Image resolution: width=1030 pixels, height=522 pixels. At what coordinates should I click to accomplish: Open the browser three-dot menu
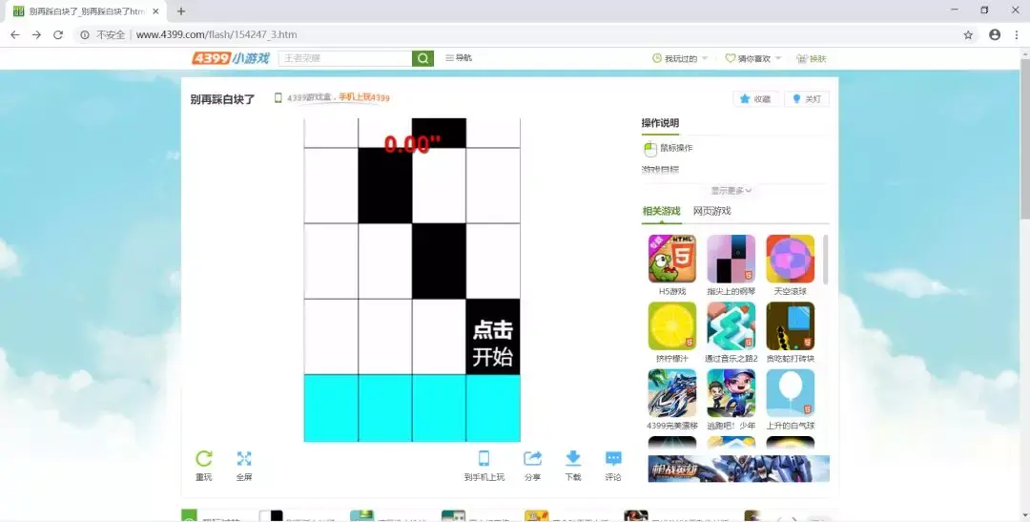(x=1017, y=35)
